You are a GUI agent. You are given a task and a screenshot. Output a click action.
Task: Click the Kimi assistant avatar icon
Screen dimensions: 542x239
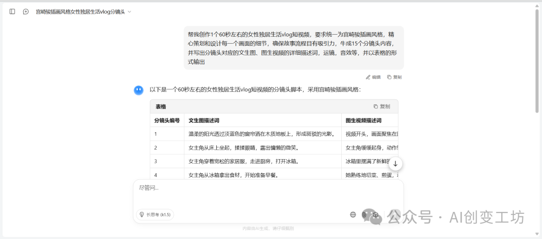tap(139, 90)
